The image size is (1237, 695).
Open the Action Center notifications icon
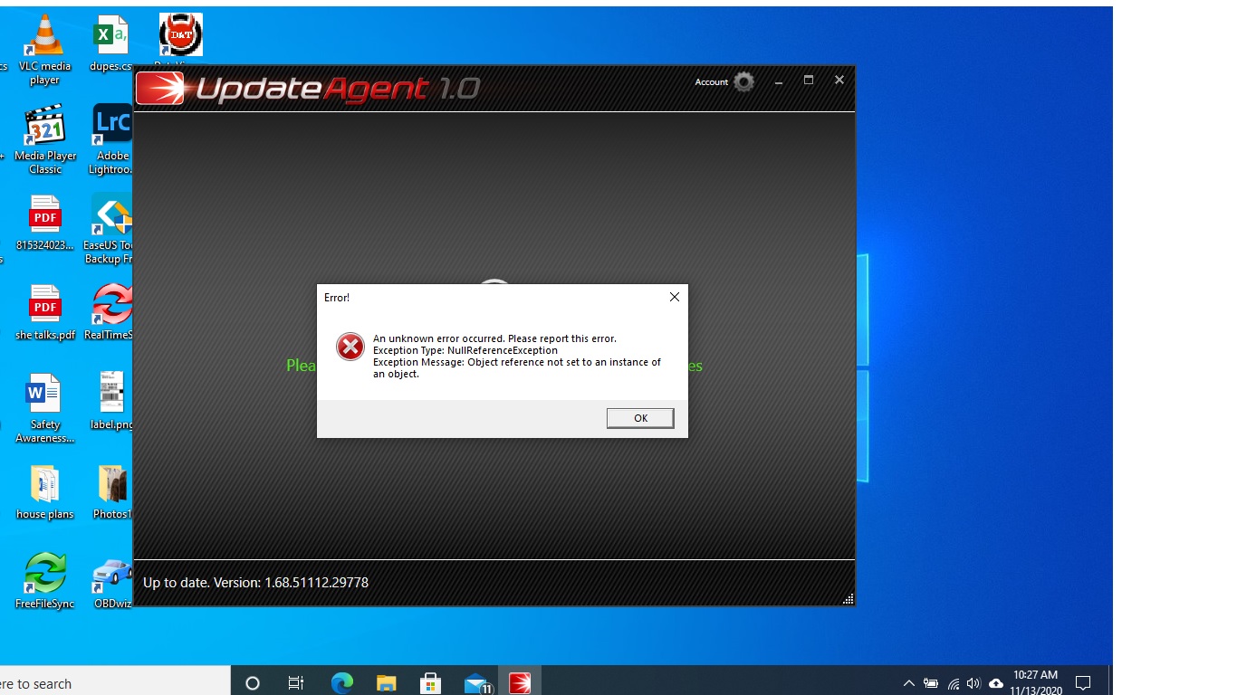[x=1082, y=683]
